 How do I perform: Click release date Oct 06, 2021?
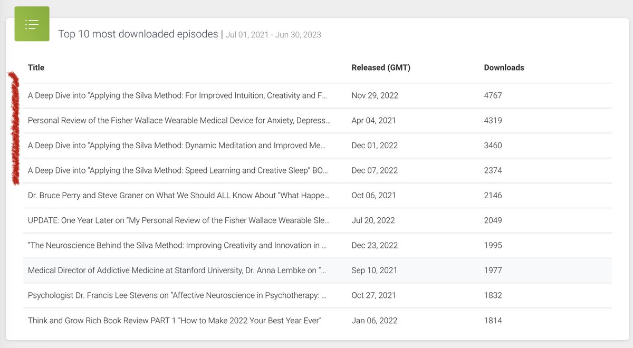coord(373,196)
